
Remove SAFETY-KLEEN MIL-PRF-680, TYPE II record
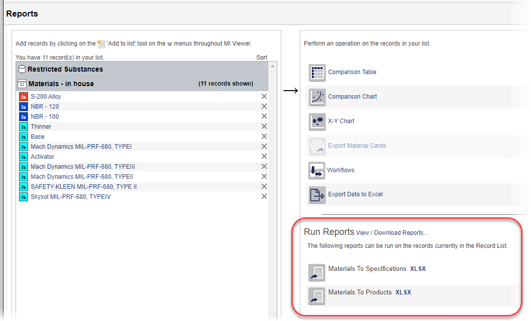pyautogui.click(x=264, y=186)
